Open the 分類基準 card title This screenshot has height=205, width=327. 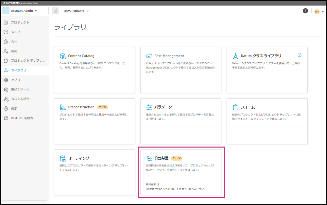point(162,158)
